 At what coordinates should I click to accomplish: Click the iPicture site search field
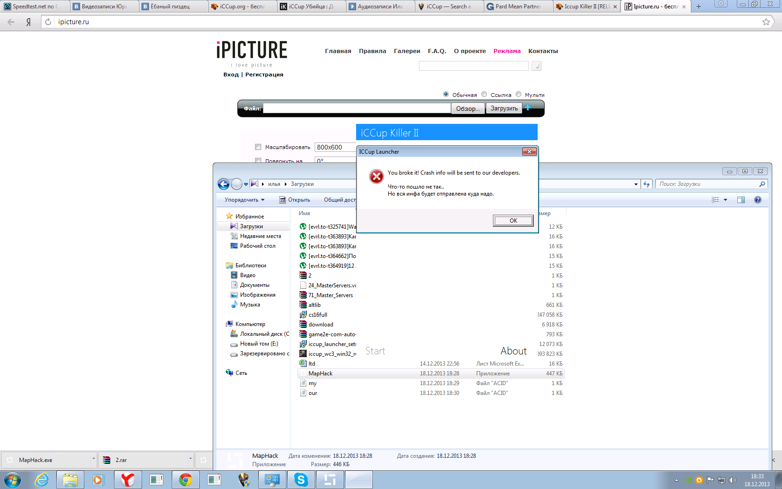tap(473, 66)
